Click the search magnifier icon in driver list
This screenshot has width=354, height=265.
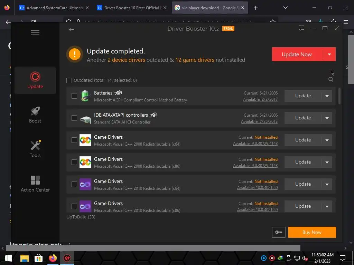coord(331,79)
